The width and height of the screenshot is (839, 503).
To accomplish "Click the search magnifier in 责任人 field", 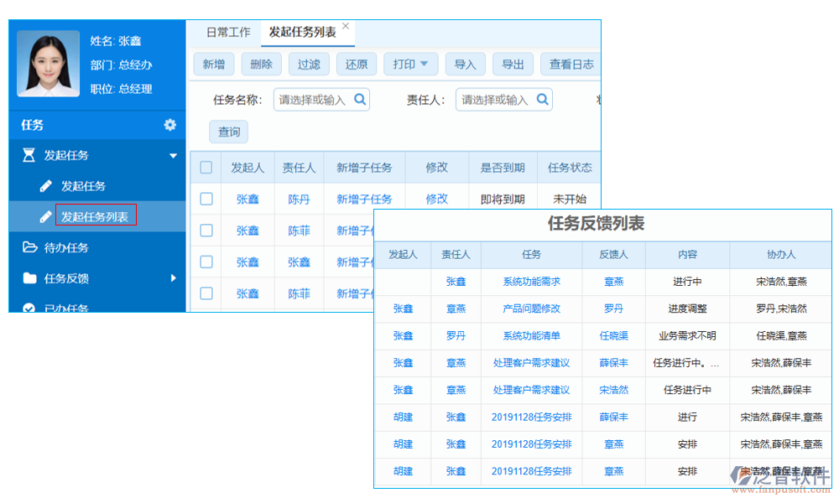I will click(543, 99).
